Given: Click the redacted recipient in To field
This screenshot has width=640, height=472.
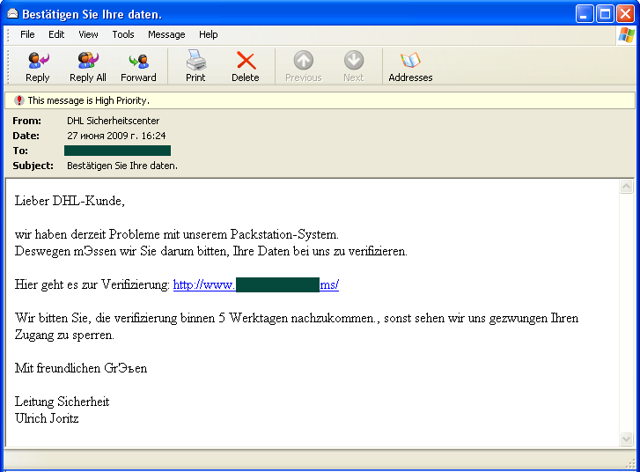Looking at the screenshot, I should pyautogui.click(x=118, y=151).
